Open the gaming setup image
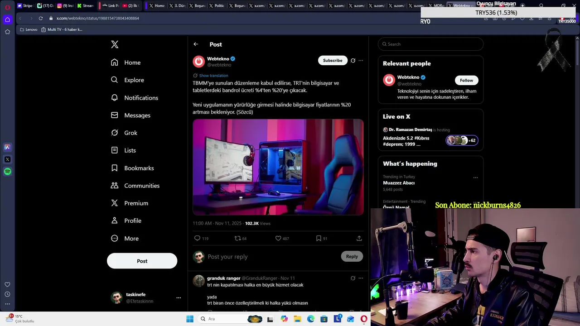This screenshot has height=326, width=580. click(278, 167)
